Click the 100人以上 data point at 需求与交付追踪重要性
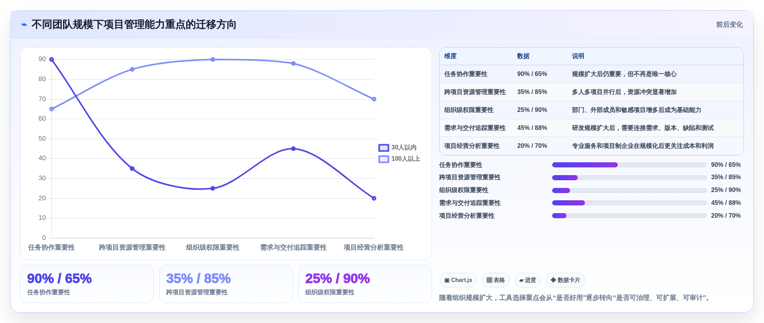This screenshot has height=323, width=764. point(293,63)
